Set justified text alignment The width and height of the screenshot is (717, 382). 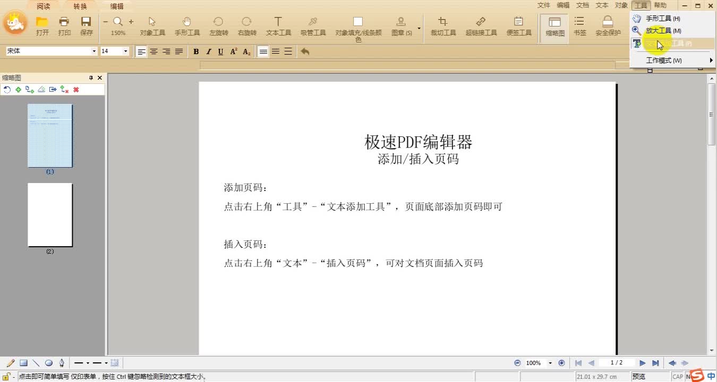[x=179, y=51]
